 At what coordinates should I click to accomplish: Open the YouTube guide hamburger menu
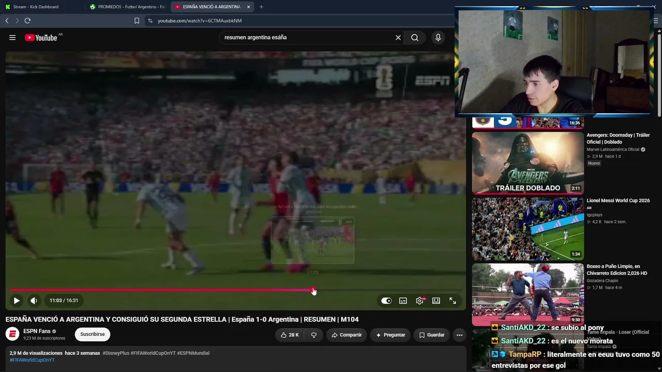[12, 37]
